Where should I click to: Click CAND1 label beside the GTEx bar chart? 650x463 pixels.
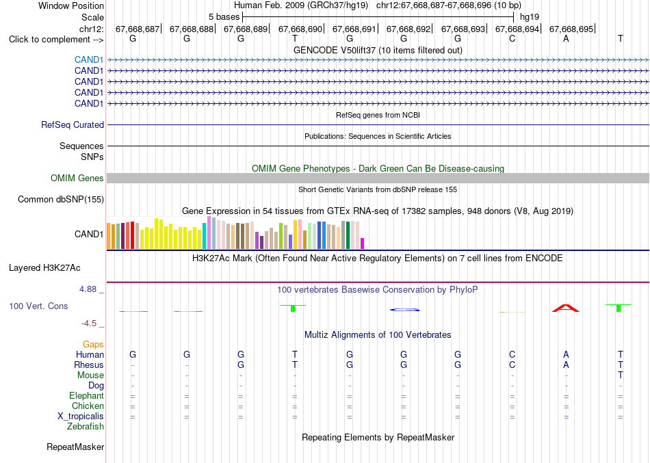click(x=89, y=234)
